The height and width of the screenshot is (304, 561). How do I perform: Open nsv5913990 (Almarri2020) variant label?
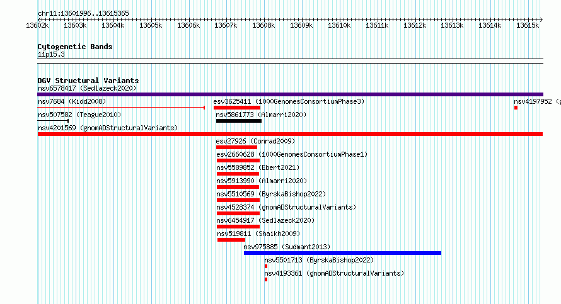(x=262, y=181)
